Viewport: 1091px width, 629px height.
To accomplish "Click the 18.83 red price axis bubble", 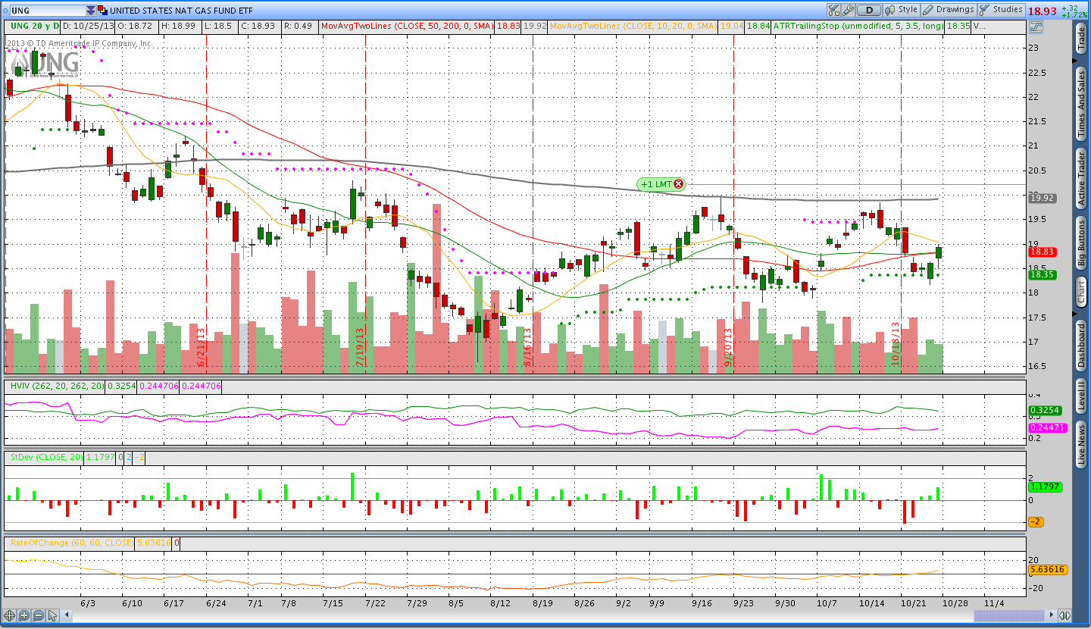I will [1042, 252].
